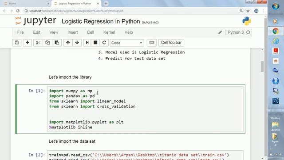Open media player from the taskbar
Screen dimensions: 284x160
pos(275,21)
